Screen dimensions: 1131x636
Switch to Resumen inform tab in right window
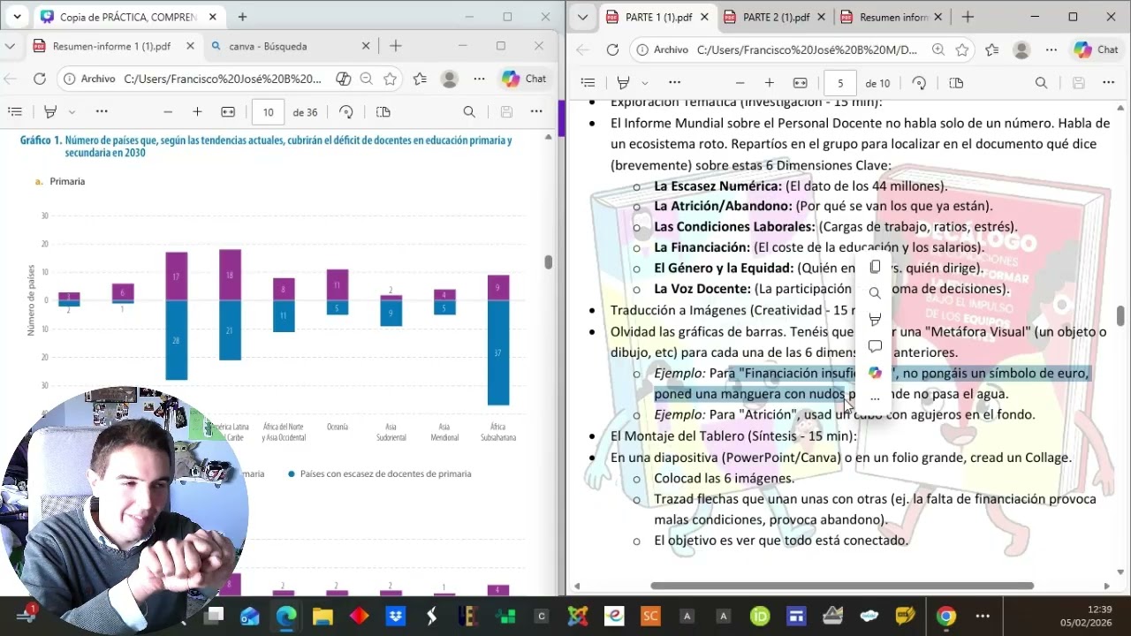[892, 17]
